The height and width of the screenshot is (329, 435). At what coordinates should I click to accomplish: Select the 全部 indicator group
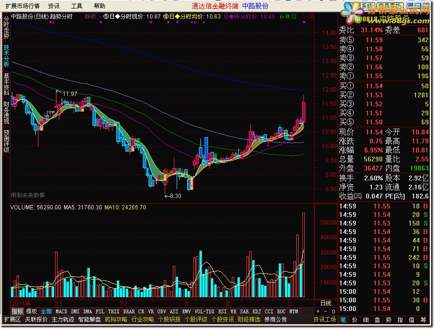click(47, 311)
